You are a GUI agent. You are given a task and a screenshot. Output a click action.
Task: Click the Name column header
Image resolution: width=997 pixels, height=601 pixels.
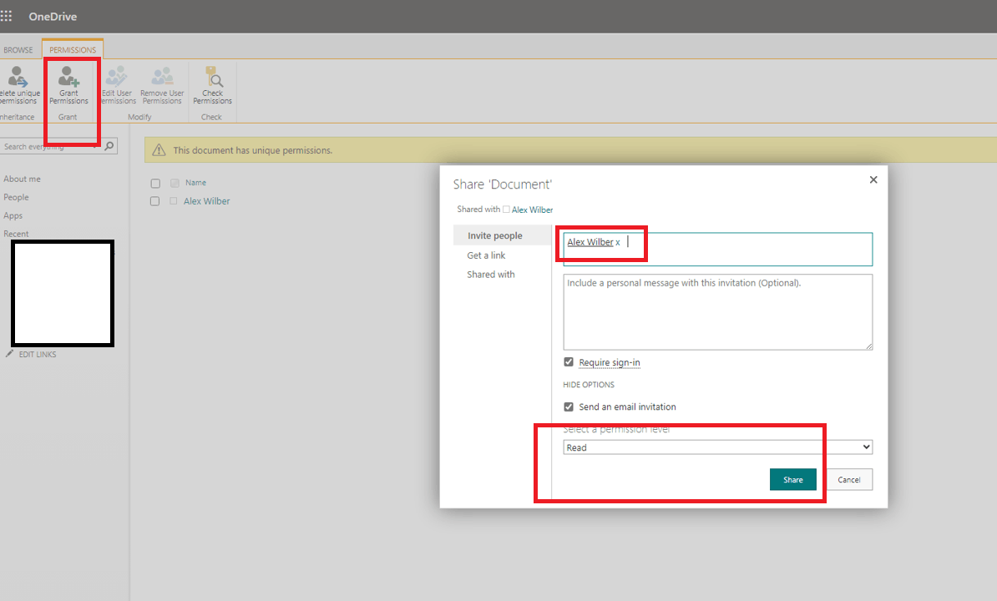[196, 183]
